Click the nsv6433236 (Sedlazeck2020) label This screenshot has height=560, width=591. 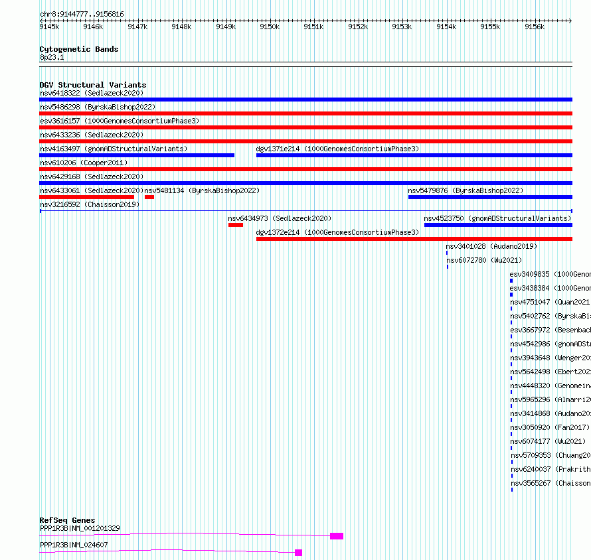pyautogui.click(x=92, y=135)
